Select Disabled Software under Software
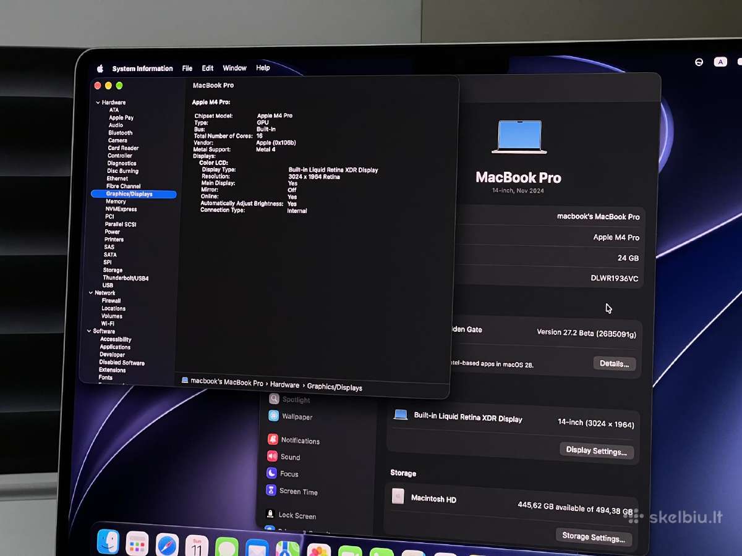Screen dimensions: 742x556 pos(122,363)
